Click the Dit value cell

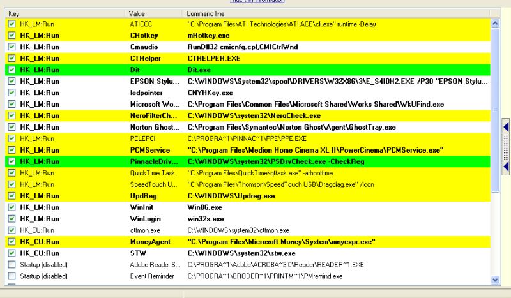pos(135,70)
